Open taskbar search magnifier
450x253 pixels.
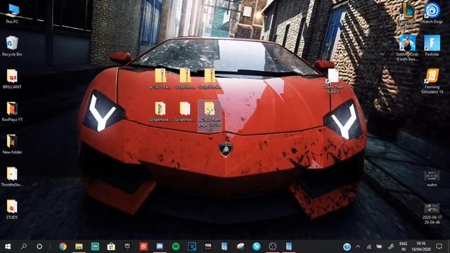coord(24,246)
